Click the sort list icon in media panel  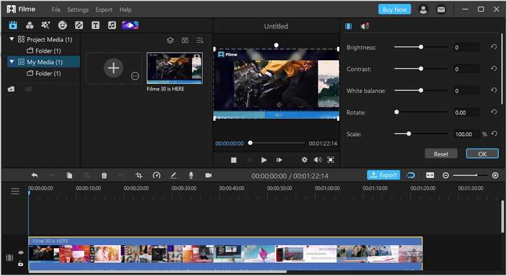click(200, 41)
